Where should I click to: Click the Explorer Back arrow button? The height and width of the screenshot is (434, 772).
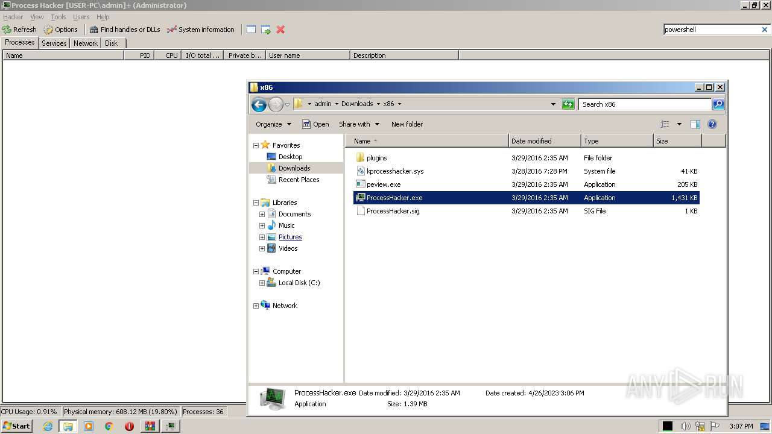coord(259,104)
